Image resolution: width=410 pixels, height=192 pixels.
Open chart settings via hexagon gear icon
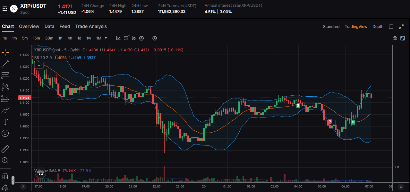(x=141, y=38)
